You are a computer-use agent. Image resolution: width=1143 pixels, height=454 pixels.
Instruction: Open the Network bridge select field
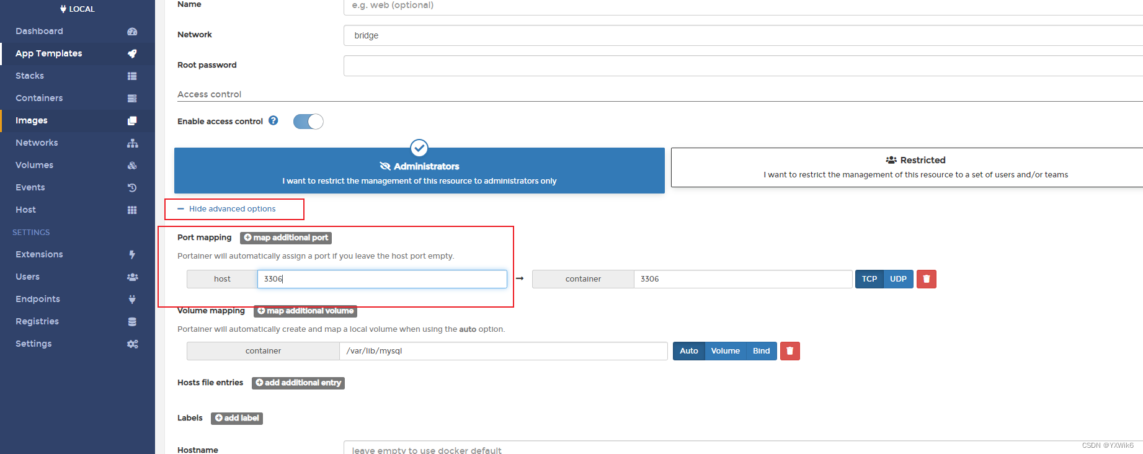(743, 35)
